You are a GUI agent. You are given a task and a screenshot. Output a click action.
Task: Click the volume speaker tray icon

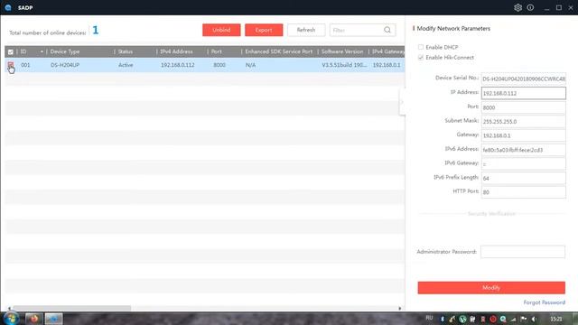tap(534, 319)
